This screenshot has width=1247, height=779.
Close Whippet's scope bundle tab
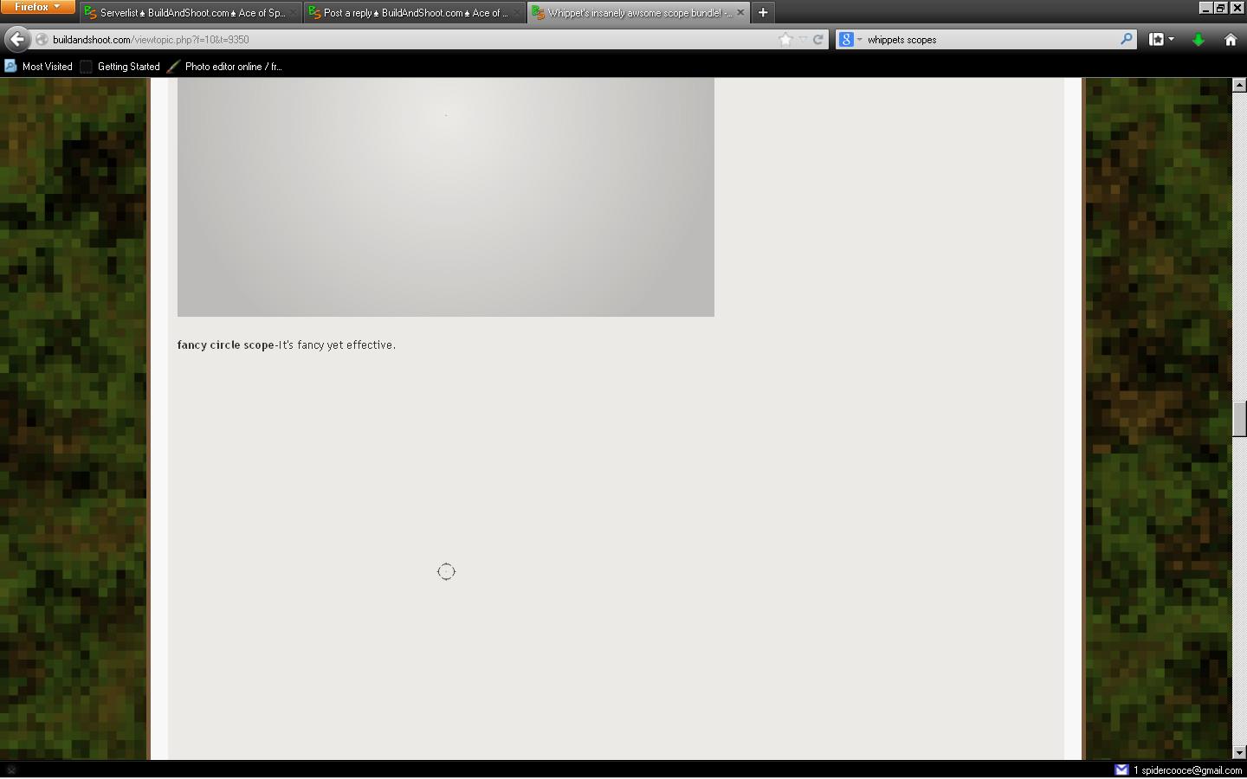[x=740, y=12]
